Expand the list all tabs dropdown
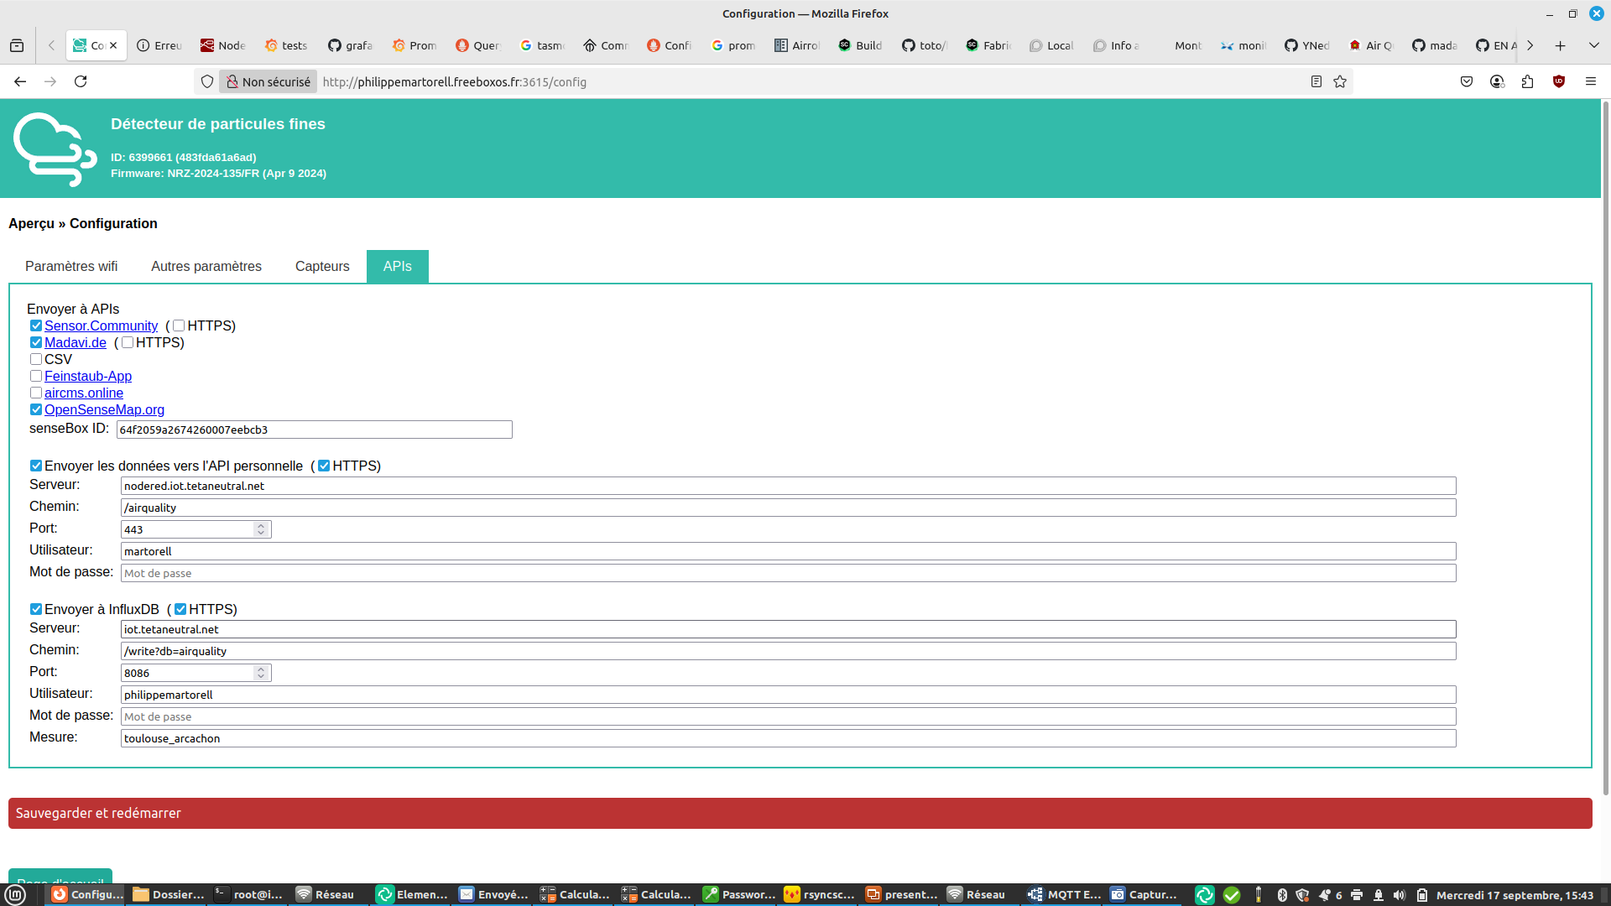Image resolution: width=1611 pixels, height=906 pixels. (x=1593, y=45)
